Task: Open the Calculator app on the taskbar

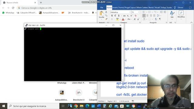Action: (x=105, y=106)
